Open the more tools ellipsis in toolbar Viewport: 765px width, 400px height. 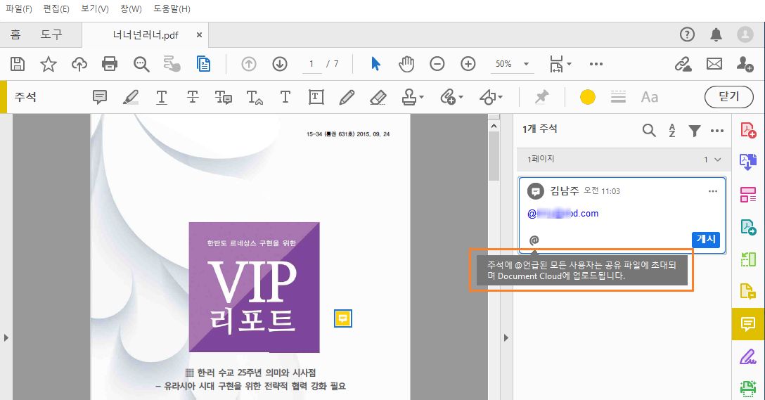596,64
